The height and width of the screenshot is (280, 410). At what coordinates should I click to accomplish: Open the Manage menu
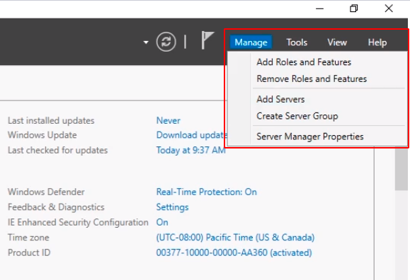251,42
